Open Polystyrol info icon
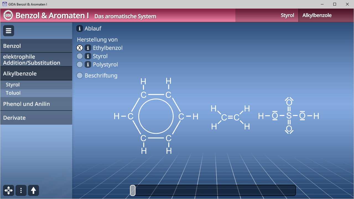Image resolution: width=354 pixels, height=199 pixels. (x=88, y=64)
